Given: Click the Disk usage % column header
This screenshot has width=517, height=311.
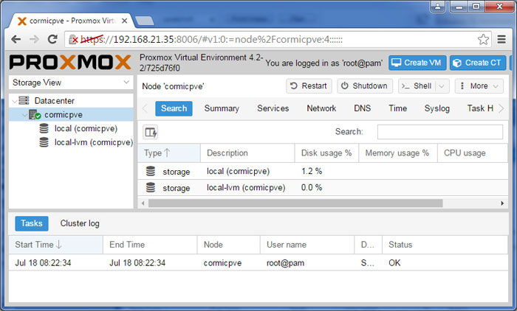Looking at the screenshot, I should point(326,153).
